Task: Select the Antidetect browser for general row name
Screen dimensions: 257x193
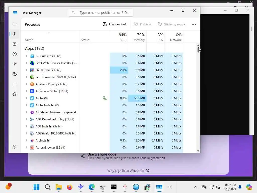Action: click(x=57, y=112)
